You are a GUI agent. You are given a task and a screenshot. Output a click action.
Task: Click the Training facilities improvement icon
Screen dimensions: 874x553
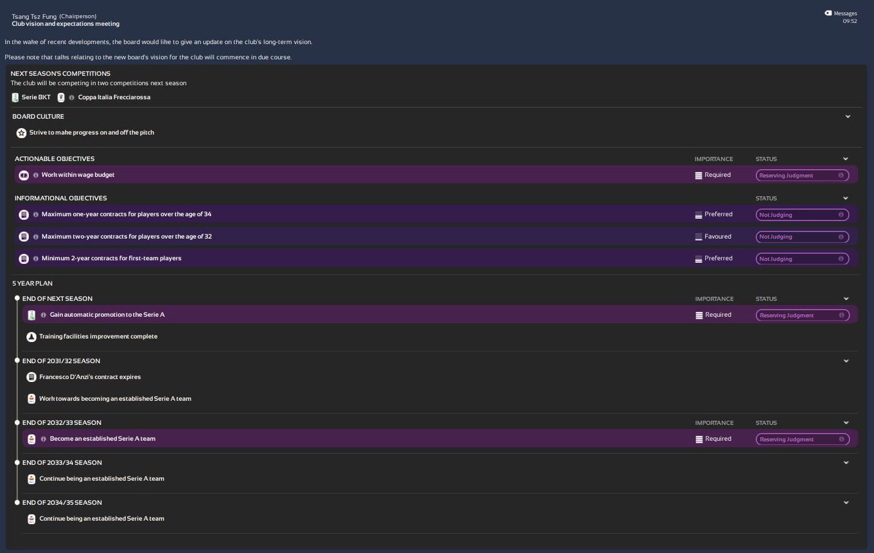[32, 337]
